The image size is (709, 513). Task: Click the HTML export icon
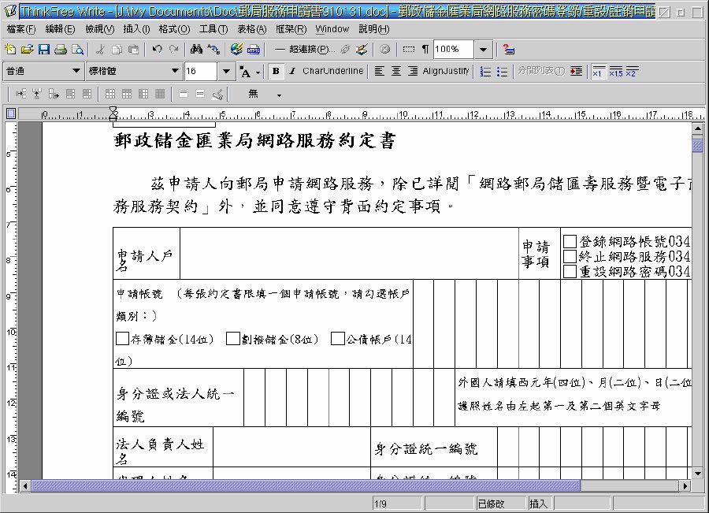(253, 49)
